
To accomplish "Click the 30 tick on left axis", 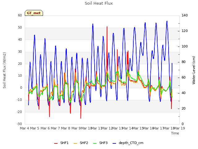I will [20, 52].
